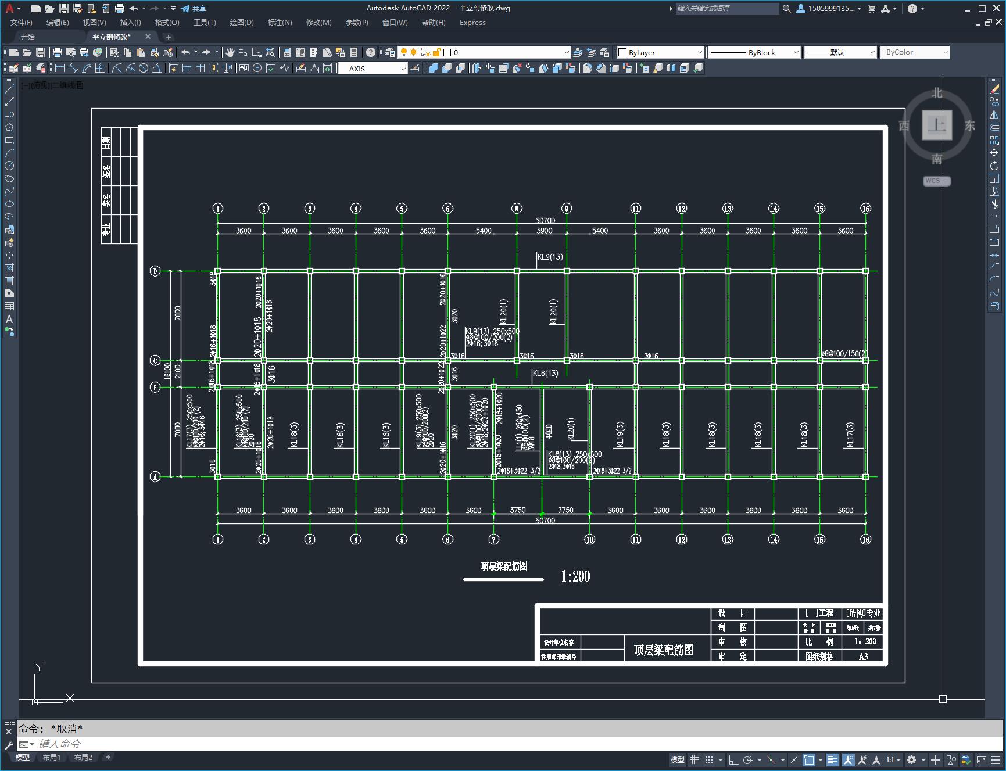Open the Layer Properties Manager
Image resolution: width=1006 pixels, height=771 pixels.
[390, 52]
